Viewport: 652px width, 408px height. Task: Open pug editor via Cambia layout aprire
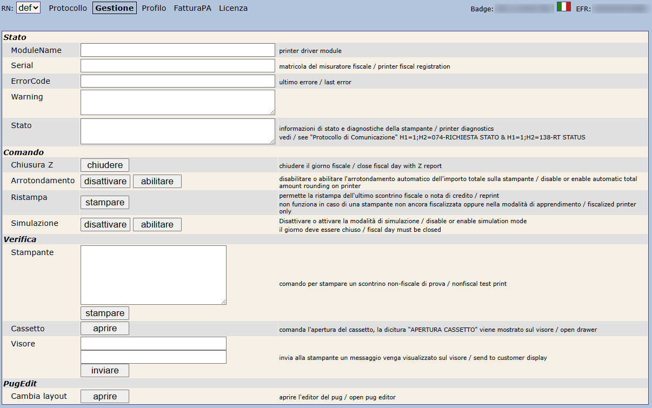(105, 396)
